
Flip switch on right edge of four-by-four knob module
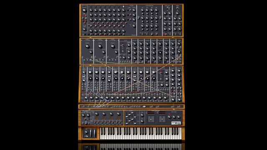(160, 18)
